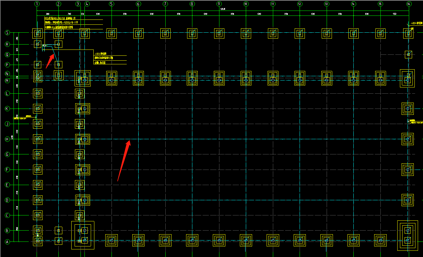Click the footing symbol at axis A and 6
Screen dimensions: 423x257
[138, 241]
